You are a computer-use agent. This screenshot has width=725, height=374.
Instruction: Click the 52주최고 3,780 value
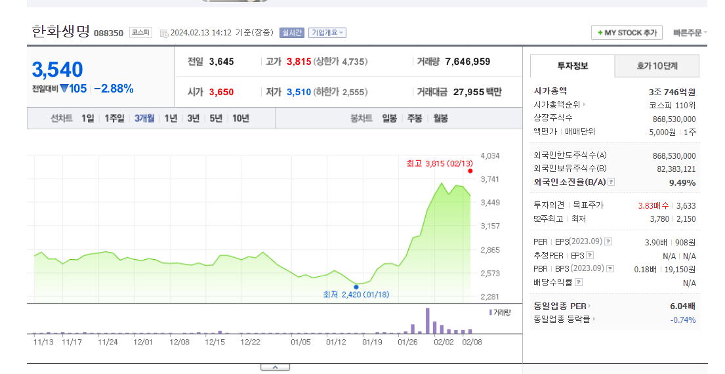659,219
